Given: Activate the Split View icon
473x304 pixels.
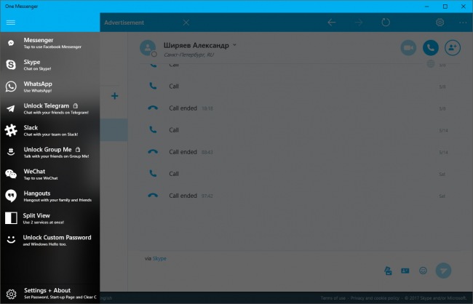Looking at the screenshot, I should click(x=11, y=218).
